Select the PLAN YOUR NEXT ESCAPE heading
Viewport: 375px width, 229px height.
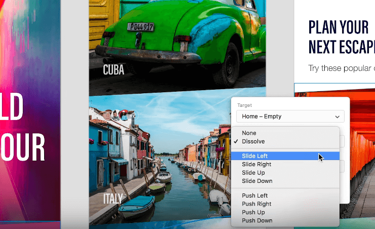tap(342, 37)
